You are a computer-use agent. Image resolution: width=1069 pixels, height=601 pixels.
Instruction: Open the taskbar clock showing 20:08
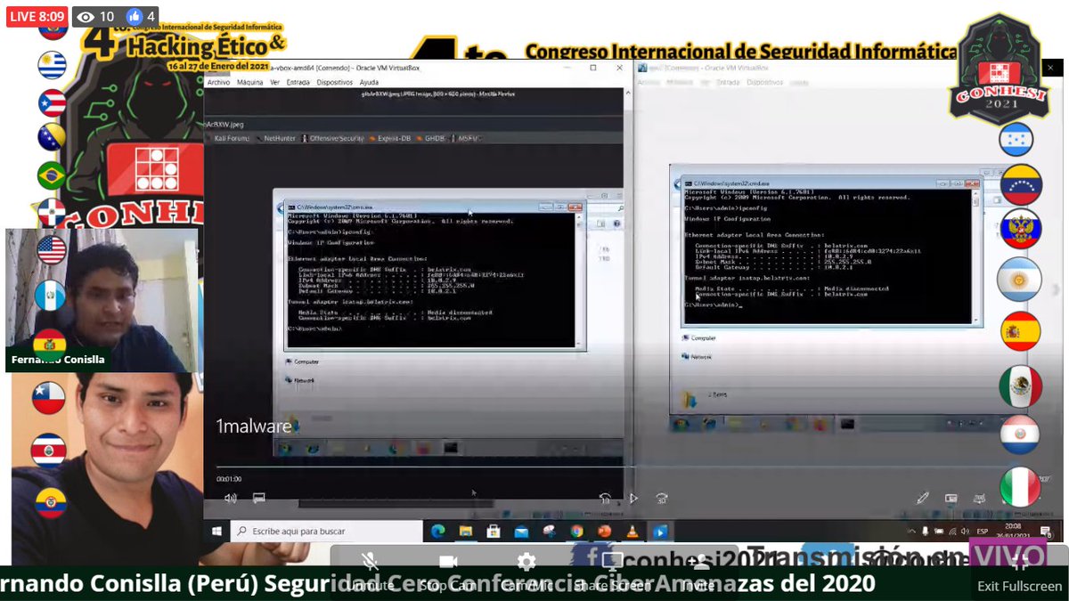pyautogui.click(x=1013, y=532)
